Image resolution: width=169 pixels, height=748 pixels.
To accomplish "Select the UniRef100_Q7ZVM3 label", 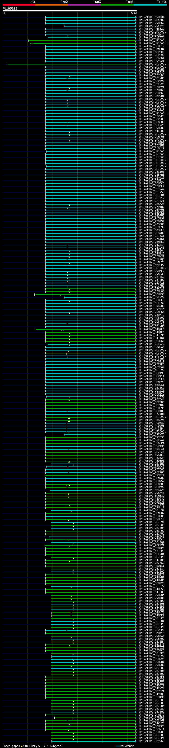I will coord(151,70).
